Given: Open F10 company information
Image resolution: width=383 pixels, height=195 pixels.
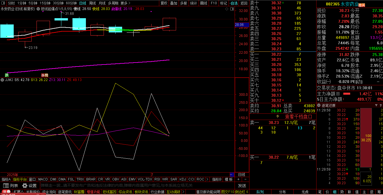Looking at the screenshot, I should pos(213,3).
